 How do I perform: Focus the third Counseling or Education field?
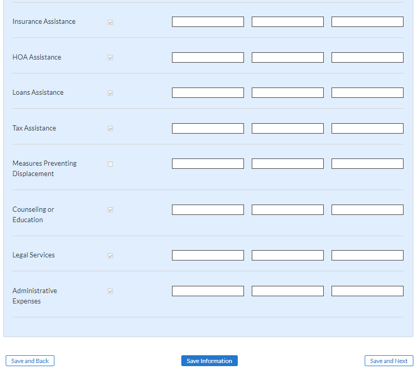pos(368,210)
